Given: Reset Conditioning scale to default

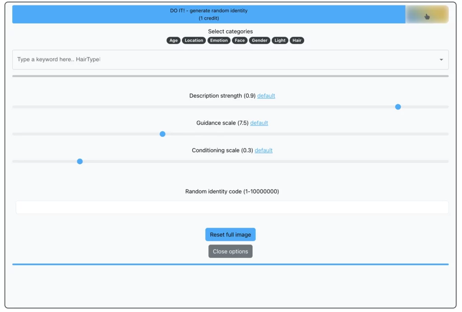Looking at the screenshot, I should pyautogui.click(x=263, y=150).
